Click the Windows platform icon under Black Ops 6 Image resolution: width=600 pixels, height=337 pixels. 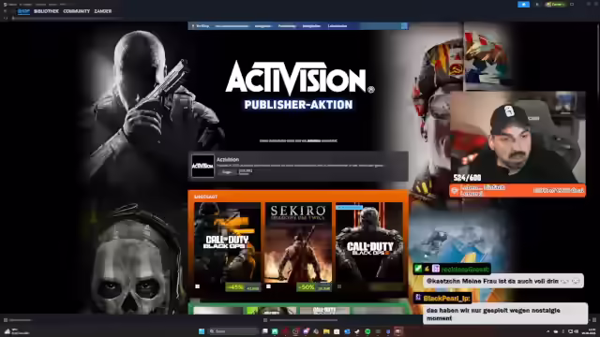[198, 286]
